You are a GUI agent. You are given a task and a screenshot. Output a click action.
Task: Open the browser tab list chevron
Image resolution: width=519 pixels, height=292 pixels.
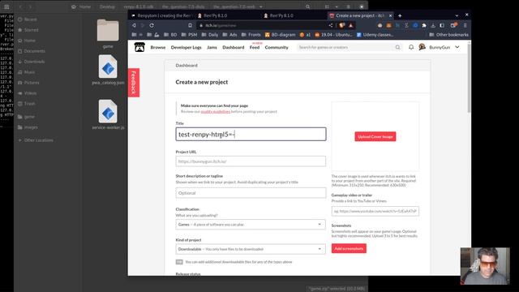pyautogui.click(x=457, y=15)
